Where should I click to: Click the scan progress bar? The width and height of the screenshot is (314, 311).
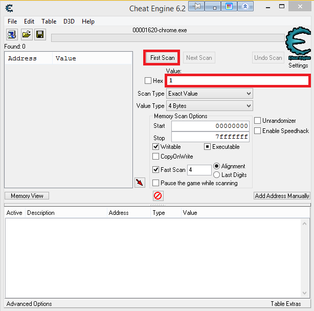(x=168, y=38)
